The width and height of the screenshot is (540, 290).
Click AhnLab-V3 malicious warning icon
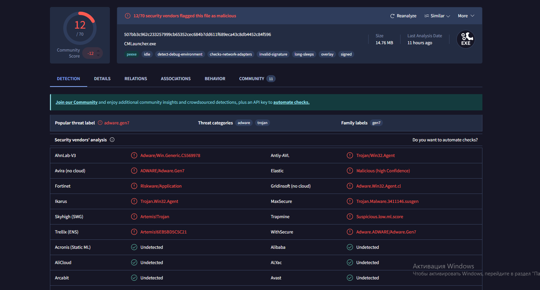134,155
